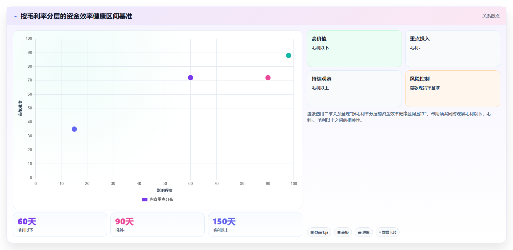Click the 表格 tag chip
The image size is (513, 250).
click(343, 232)
